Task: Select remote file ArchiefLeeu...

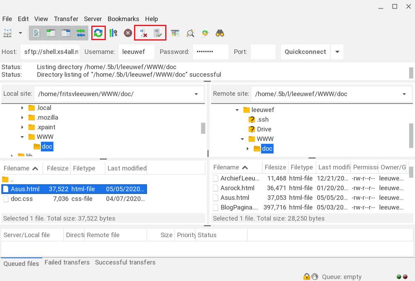Action: click(x=310, y=178)
